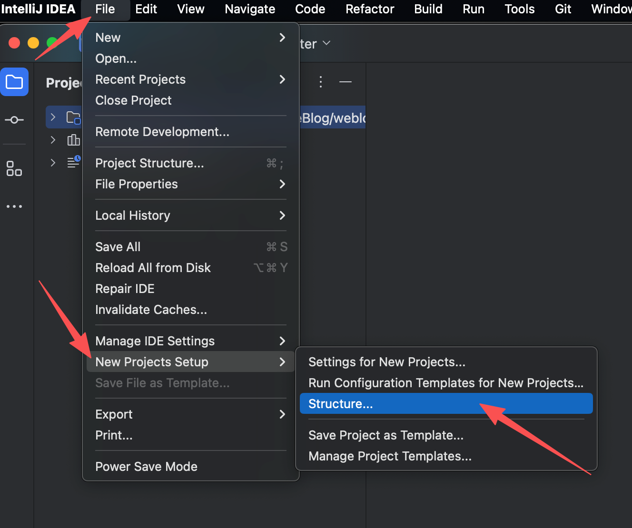
Task: Open the Structure tool window icon in sidebar
Action: (x=14, y=168)
